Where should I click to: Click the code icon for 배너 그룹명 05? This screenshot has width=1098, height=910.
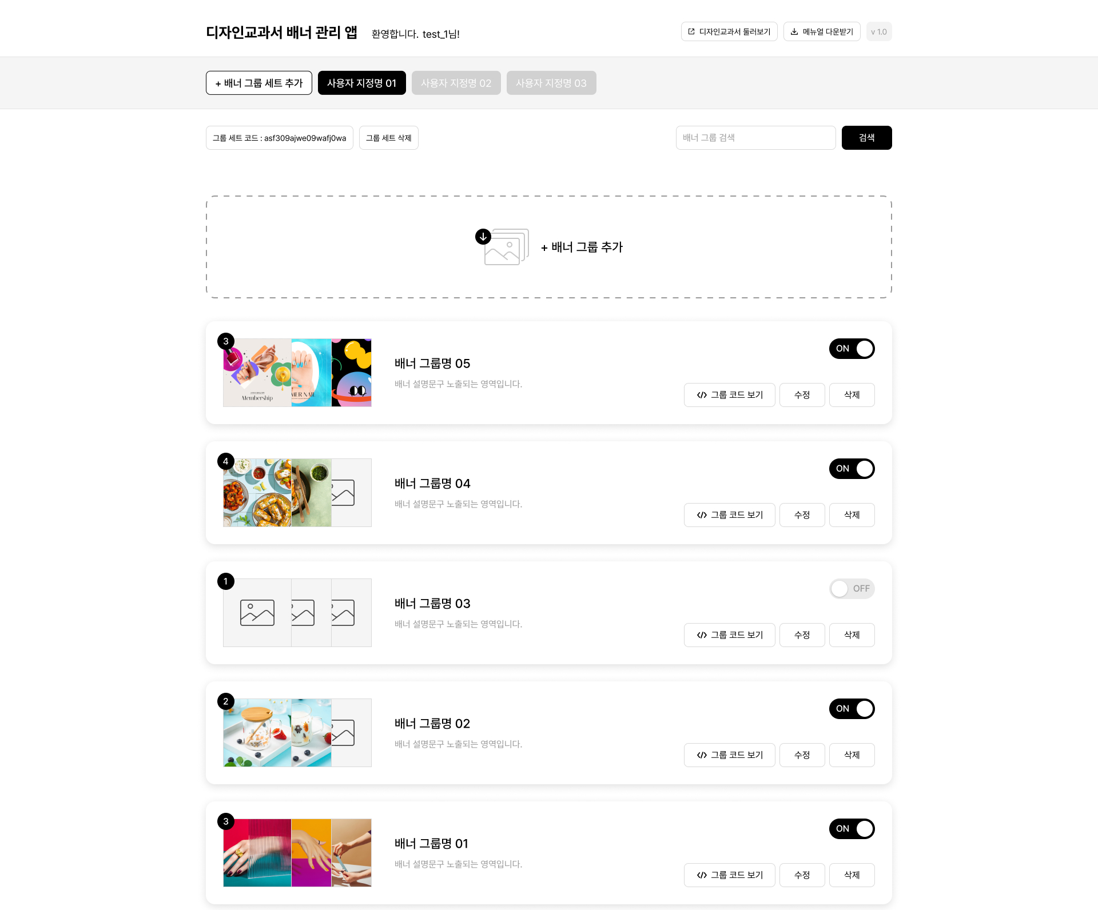[702, 395]
